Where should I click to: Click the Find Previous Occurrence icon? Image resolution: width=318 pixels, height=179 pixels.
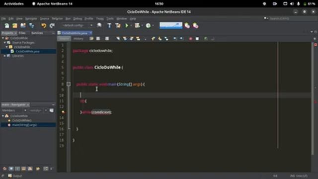point(125,39)
